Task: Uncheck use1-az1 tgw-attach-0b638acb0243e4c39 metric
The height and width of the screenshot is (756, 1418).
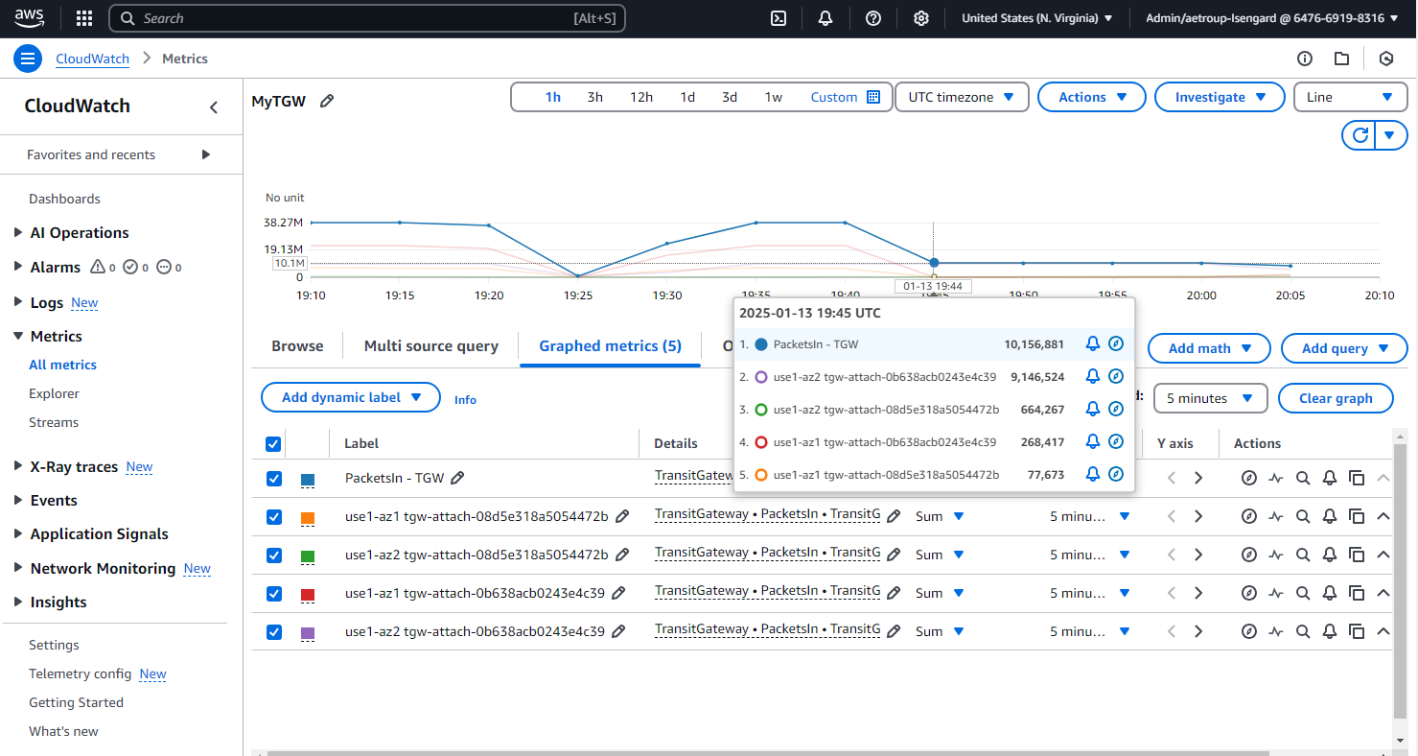Action: [x=273, y=593]
